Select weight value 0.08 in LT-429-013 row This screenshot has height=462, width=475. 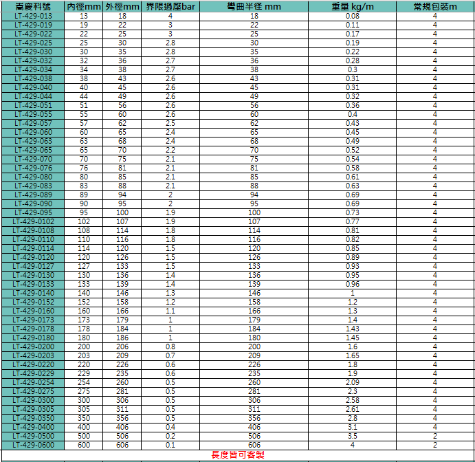tap(353, 16)
